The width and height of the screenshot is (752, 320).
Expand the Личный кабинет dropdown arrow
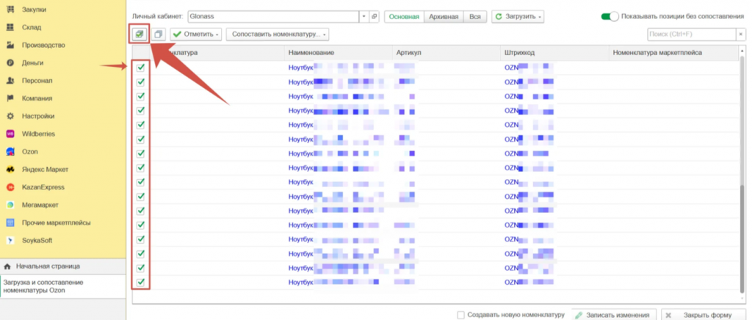click(x=364, y=16)
